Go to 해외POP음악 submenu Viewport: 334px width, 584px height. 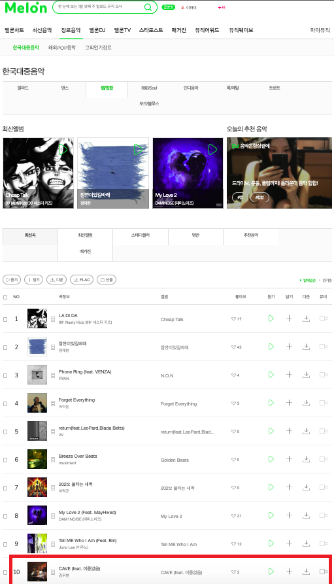tap(62, 48)
